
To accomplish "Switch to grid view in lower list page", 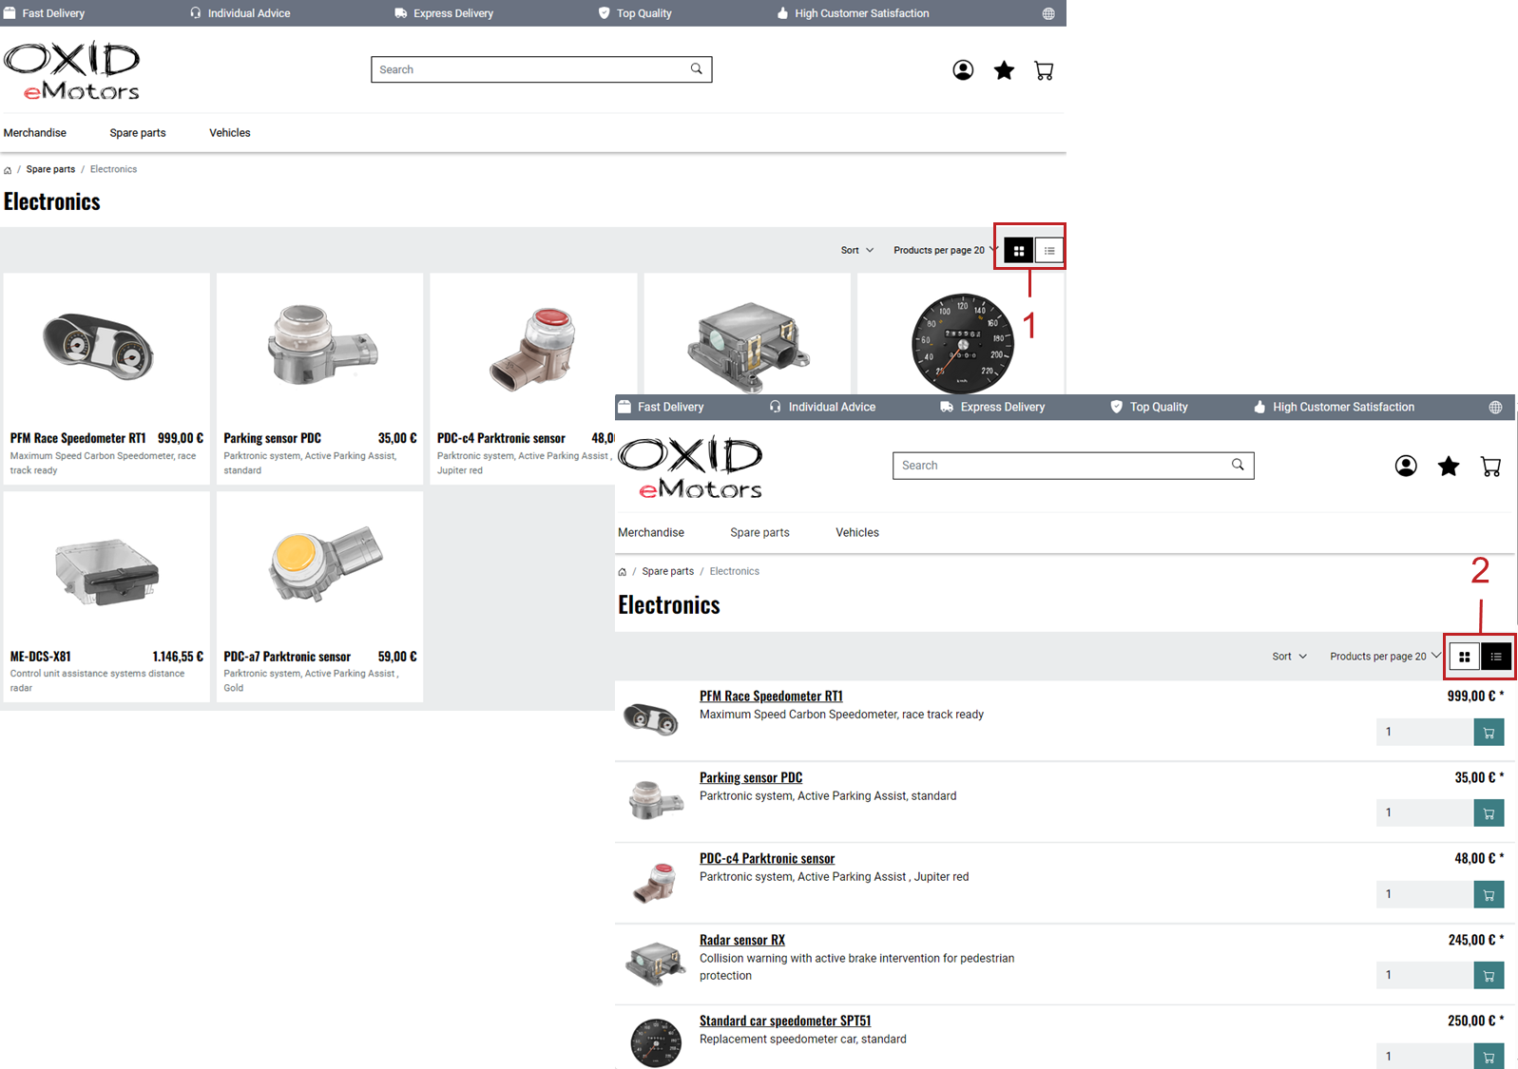I will point(1464,657).
